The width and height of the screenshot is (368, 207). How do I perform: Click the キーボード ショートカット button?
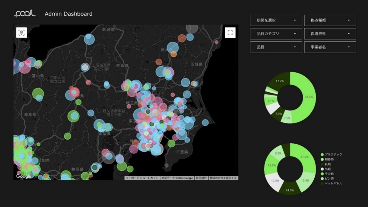click(x=142, y=178)
